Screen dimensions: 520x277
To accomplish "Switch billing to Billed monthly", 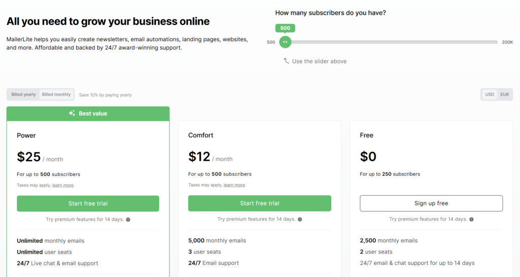I will click(x=56, y=94).
